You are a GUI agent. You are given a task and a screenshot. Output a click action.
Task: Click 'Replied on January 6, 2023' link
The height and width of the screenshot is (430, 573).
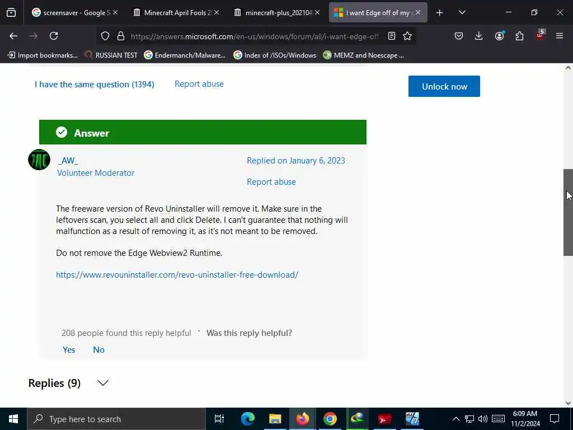[295, 161]
